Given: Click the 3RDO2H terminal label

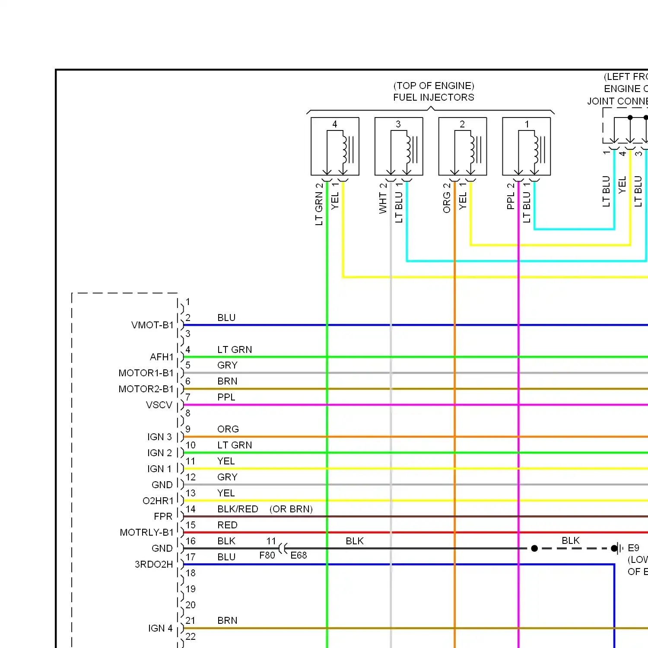Looking at the screenshot, I should 154,564.
